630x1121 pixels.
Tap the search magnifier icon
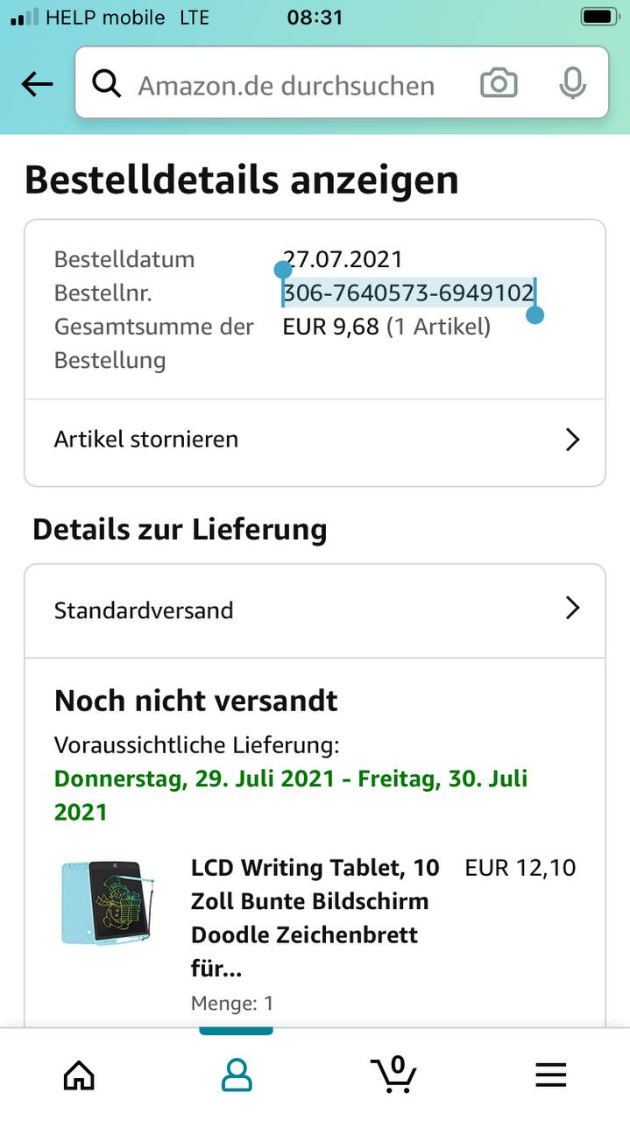(x=106, y=84)
